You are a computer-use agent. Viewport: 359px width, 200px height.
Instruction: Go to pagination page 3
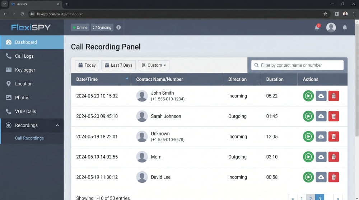[320, 198]
